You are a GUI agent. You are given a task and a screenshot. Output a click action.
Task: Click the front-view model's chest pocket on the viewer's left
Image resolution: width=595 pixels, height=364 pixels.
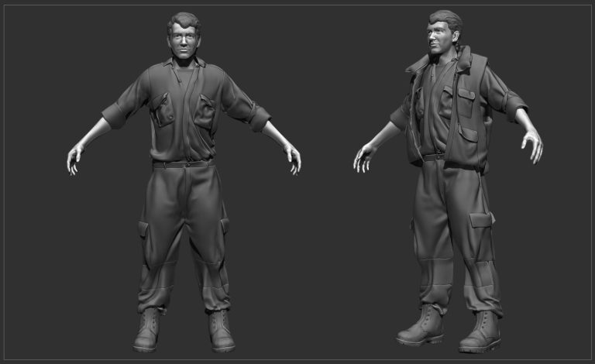(x=161, y=108)
